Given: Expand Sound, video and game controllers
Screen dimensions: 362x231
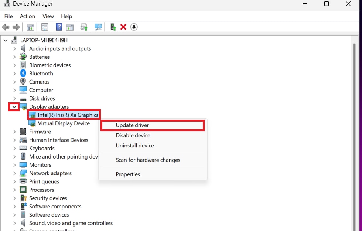Looking at the screenshot, I should (14, 223).
